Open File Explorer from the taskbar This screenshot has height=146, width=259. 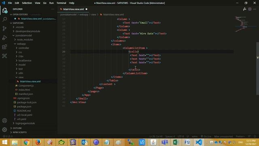pos(15,142)
